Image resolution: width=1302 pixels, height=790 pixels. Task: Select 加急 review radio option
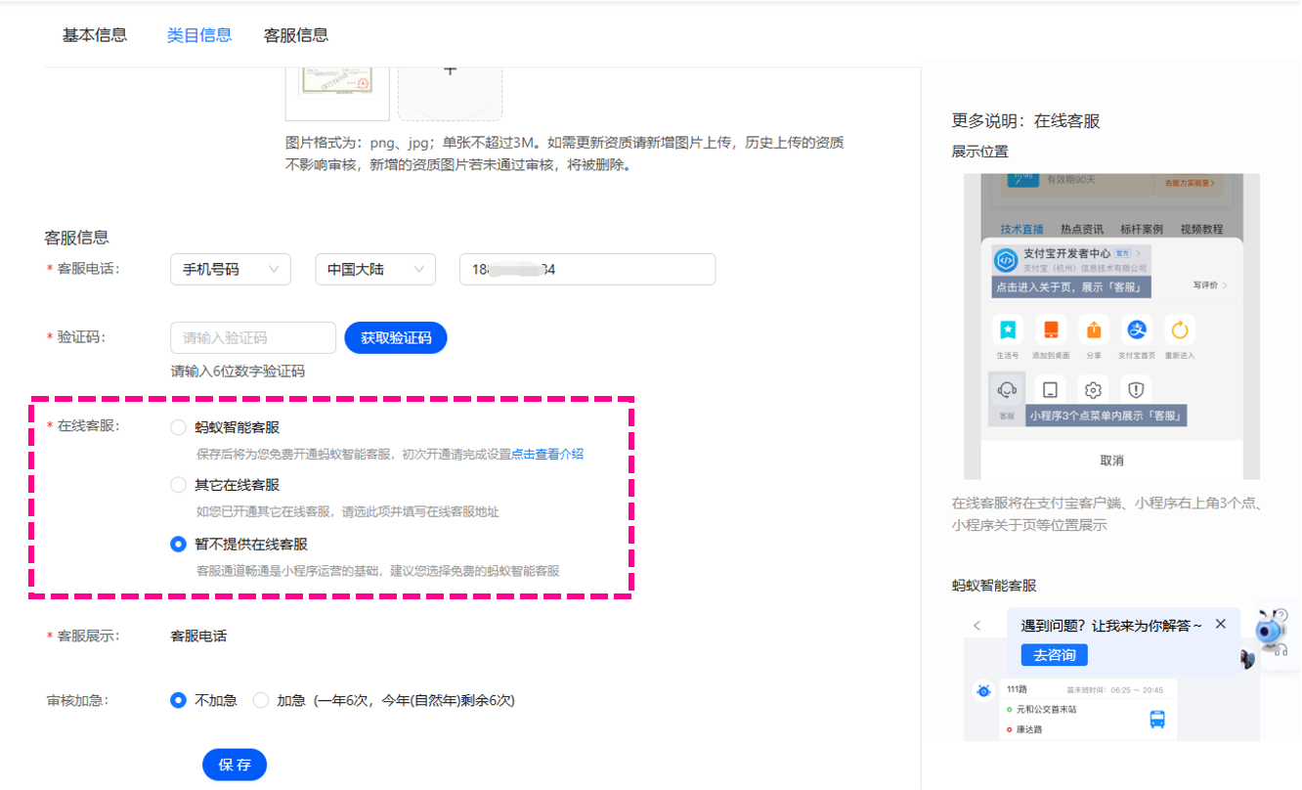(x=261, y=700)
